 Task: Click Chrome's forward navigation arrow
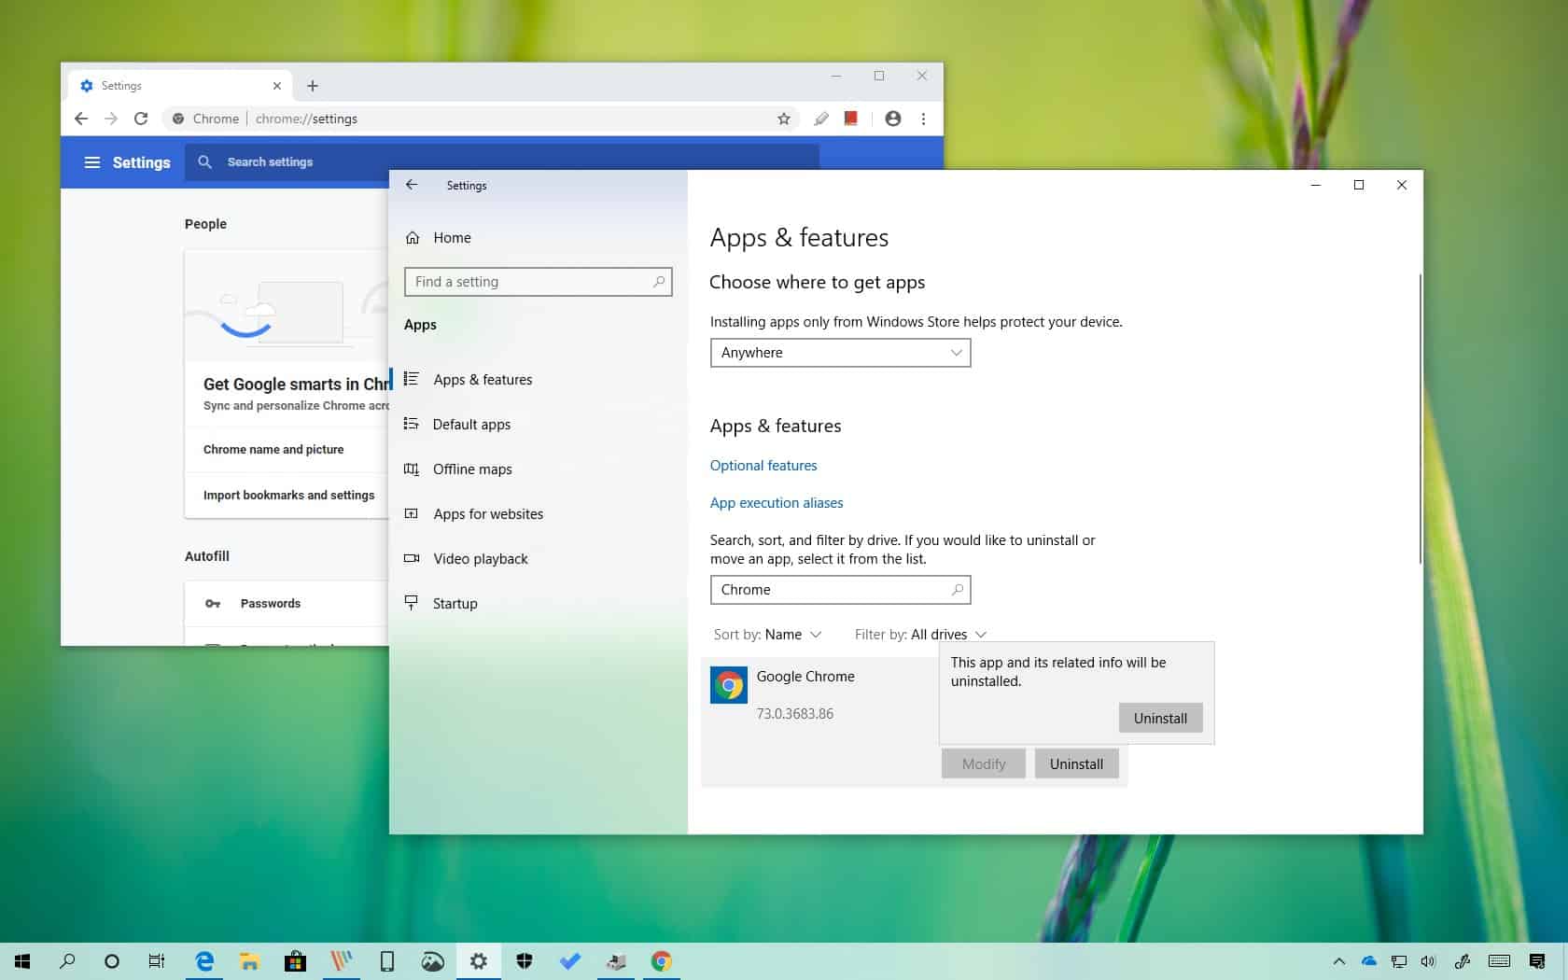coord(111,119)
